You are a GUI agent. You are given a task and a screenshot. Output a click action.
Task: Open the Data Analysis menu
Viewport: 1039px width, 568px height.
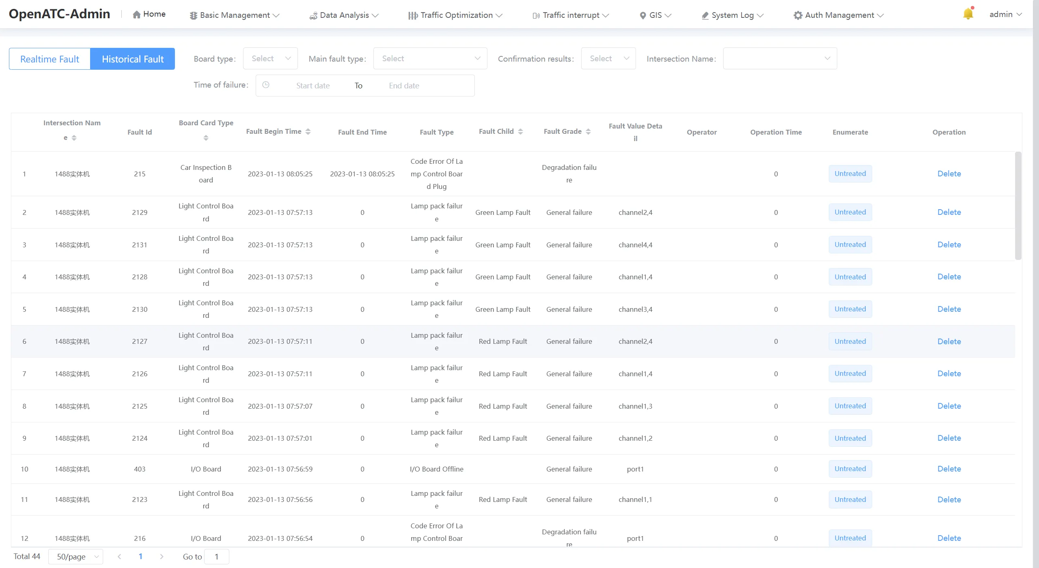[x=344, y=15]
